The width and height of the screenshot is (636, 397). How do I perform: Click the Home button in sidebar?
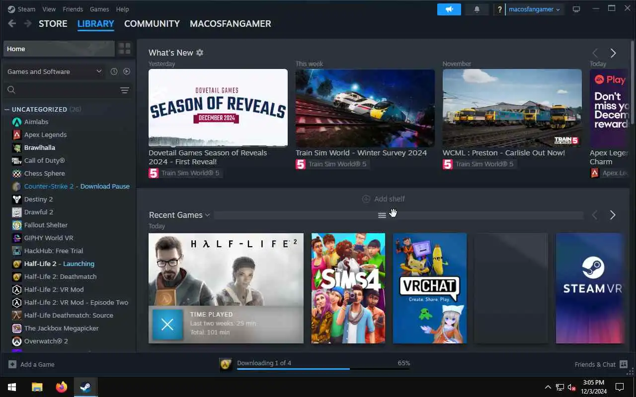pos(59,49)
